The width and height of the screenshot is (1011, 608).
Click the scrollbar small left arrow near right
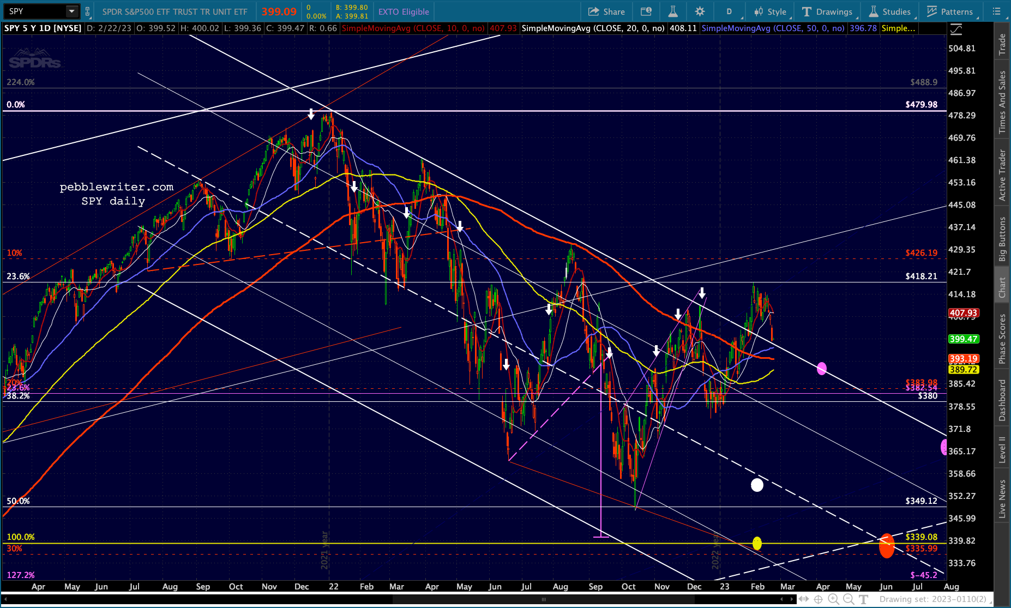pos(782,599)
